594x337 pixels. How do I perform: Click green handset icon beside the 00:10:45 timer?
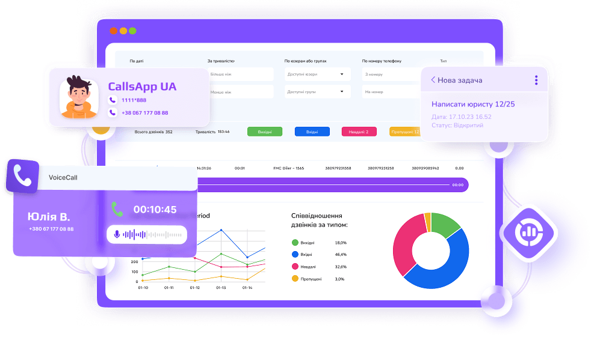(117, 209)
